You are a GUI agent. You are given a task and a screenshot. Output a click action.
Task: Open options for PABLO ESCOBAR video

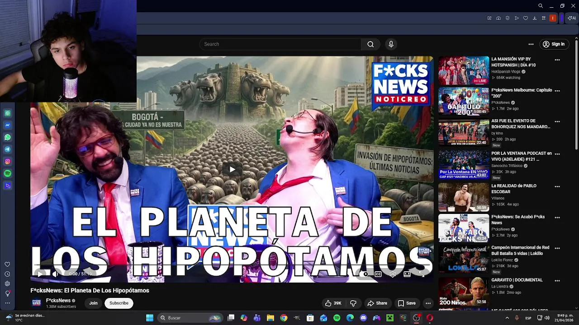(x=557, y=186)
